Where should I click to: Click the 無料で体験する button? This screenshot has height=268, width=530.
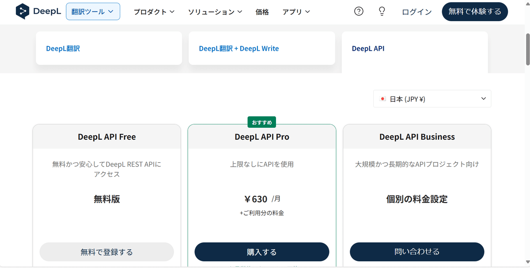point(474,11)
